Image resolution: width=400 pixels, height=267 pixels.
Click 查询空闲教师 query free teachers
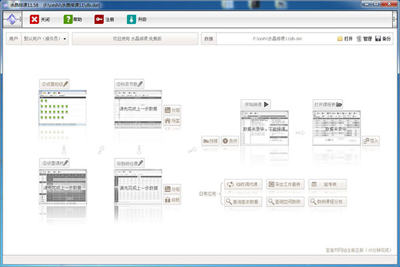tap(285, 201)
